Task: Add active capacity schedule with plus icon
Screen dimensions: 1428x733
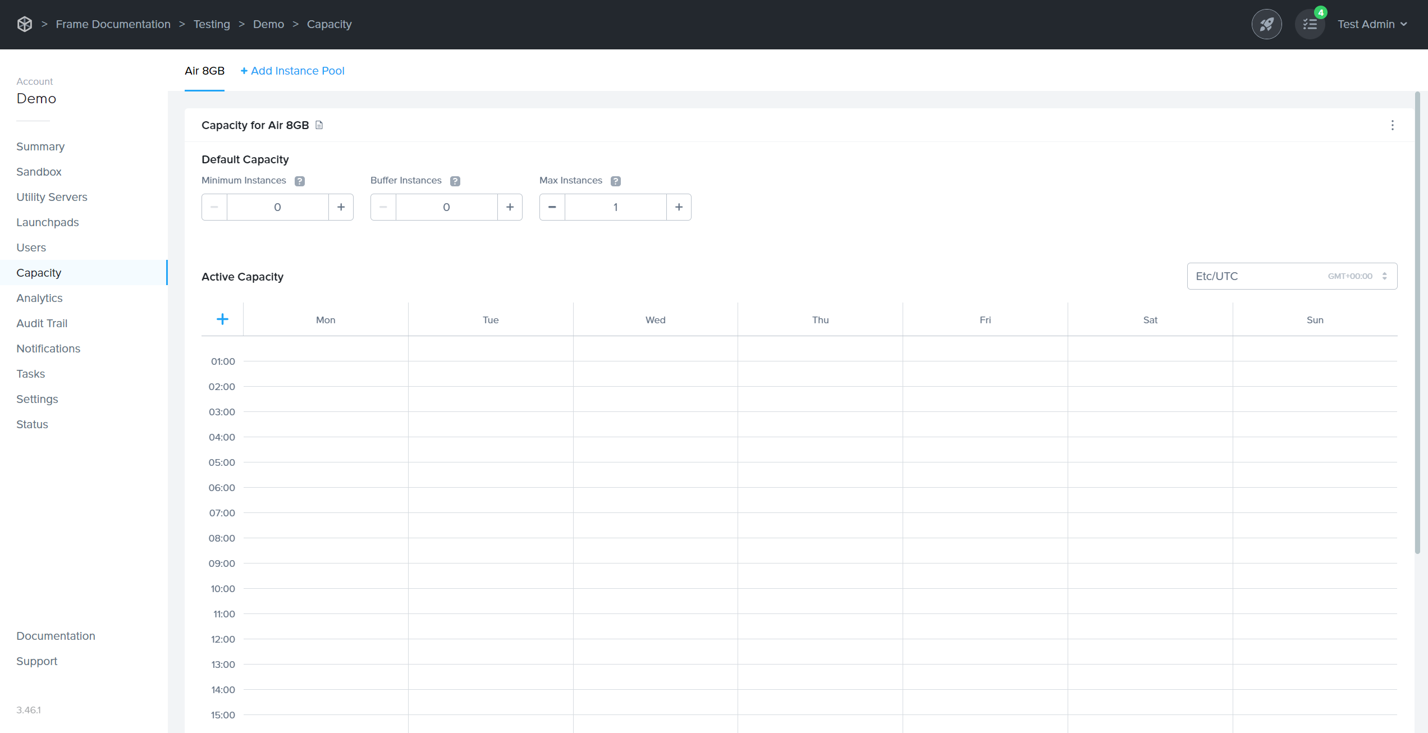Action: coord(222,319)
